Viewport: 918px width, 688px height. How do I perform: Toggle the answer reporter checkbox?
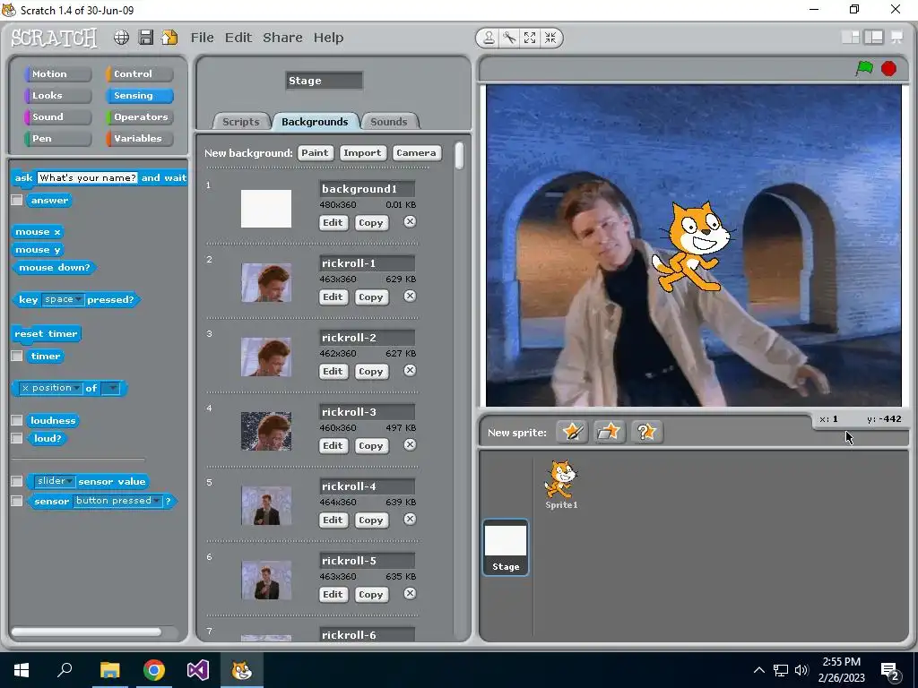pyautogui.click(x=17, y=200)
